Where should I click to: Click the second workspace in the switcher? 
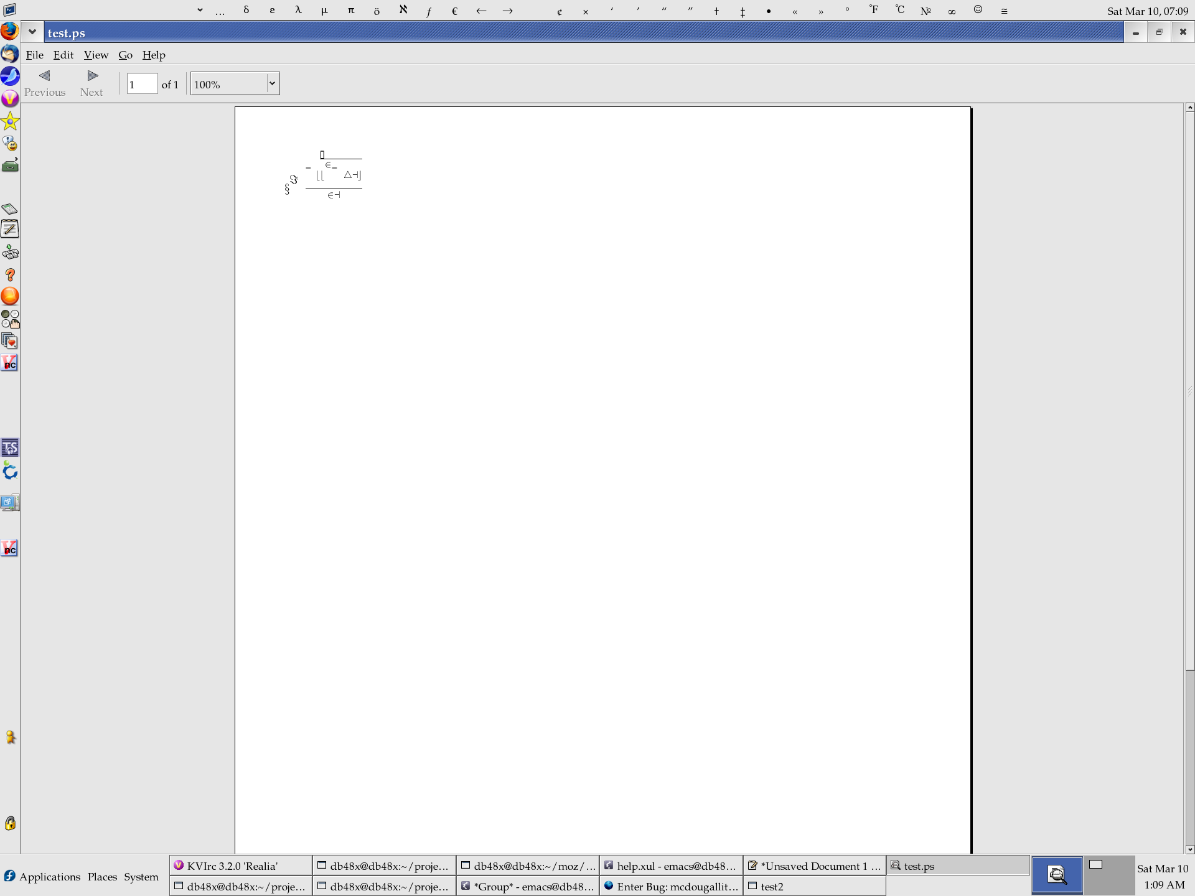(x=1108, y=875)
